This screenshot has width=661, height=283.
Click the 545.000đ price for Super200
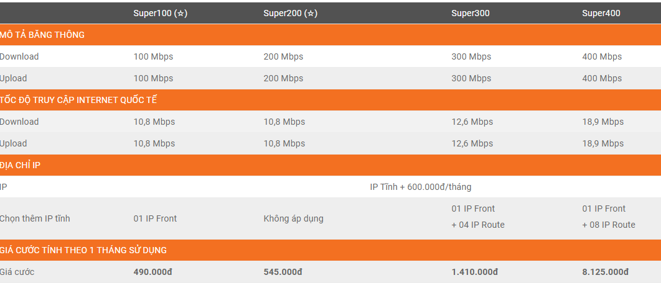point(283,272)
